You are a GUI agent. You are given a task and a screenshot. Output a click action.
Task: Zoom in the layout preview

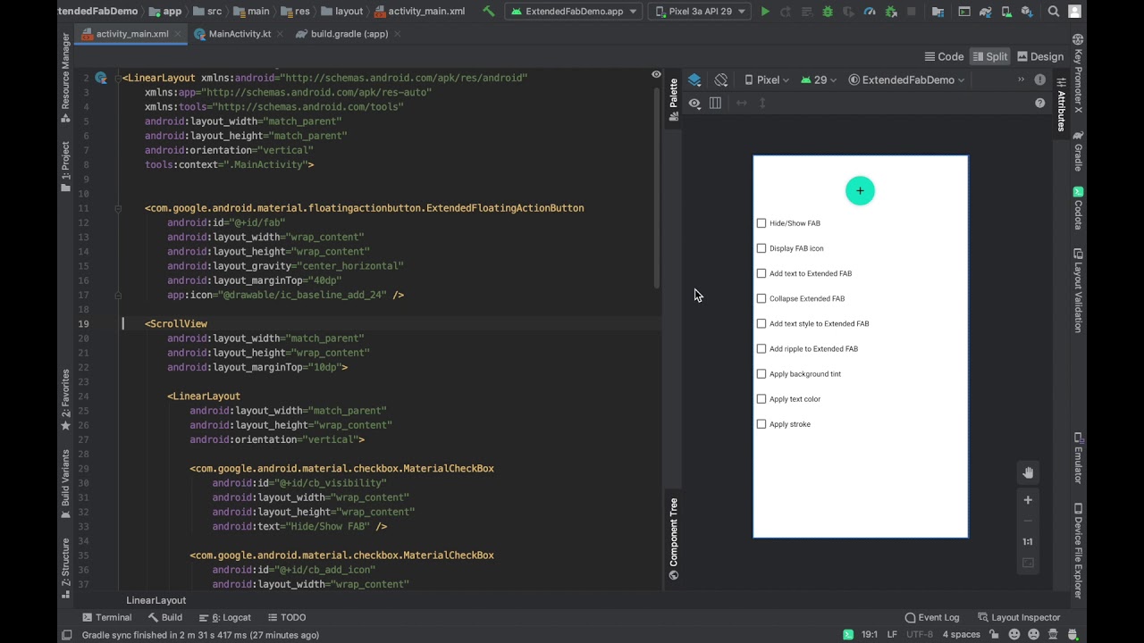(x=1028, y=500)
